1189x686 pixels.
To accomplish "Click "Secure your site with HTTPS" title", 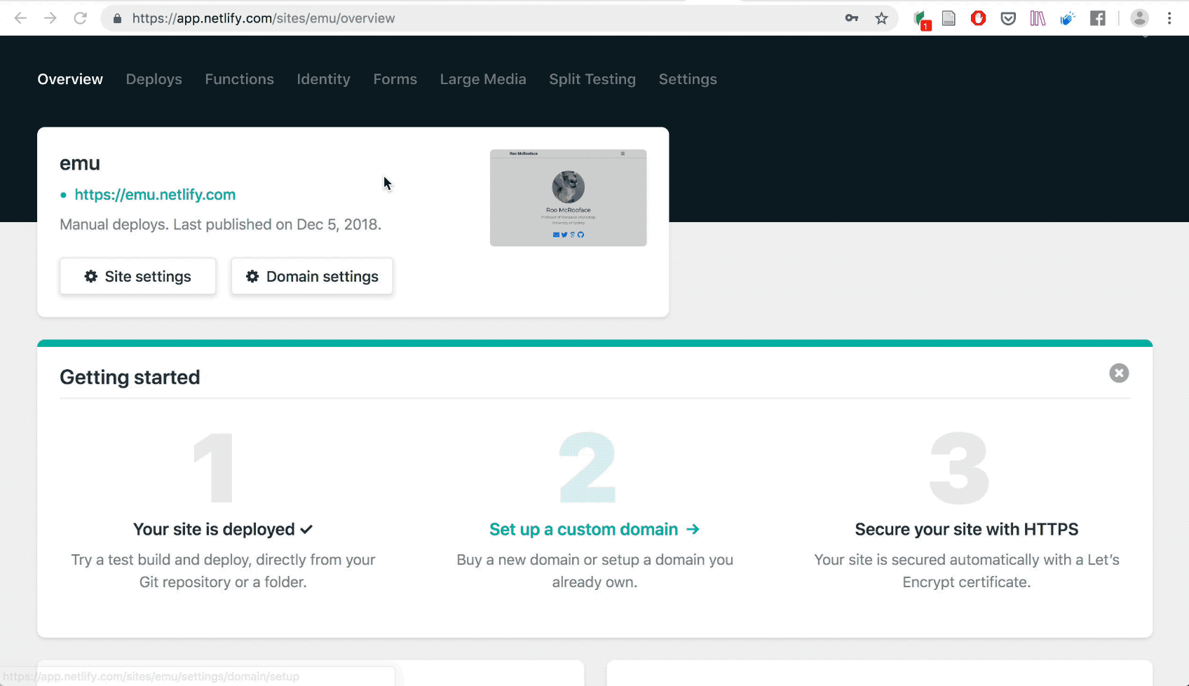I will [967, 529].
